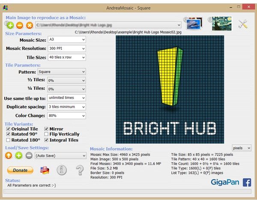Click 'List Type: 163(L) + 0(P) images'

[x=197, y=173]
